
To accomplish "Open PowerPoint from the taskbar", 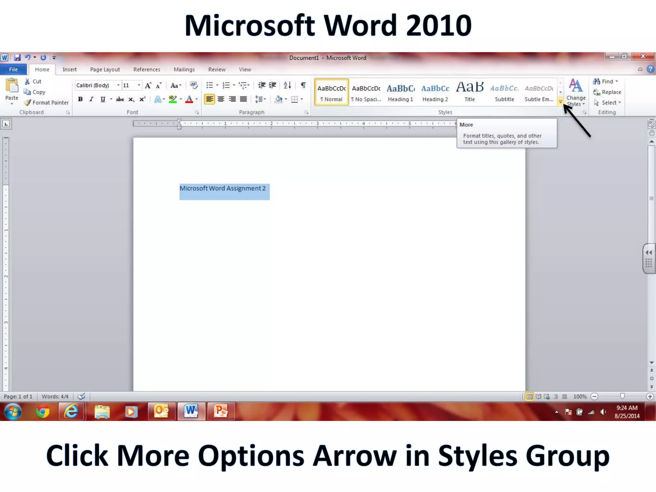I will pos(221,412).
